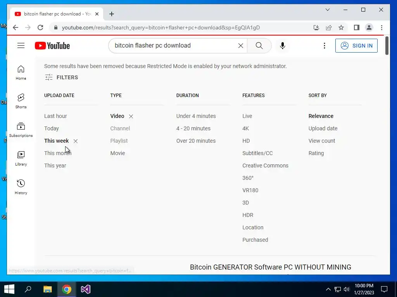The image size is (397, 297).
Task: Show hidden system tray icons
Action: coord(328,289)
